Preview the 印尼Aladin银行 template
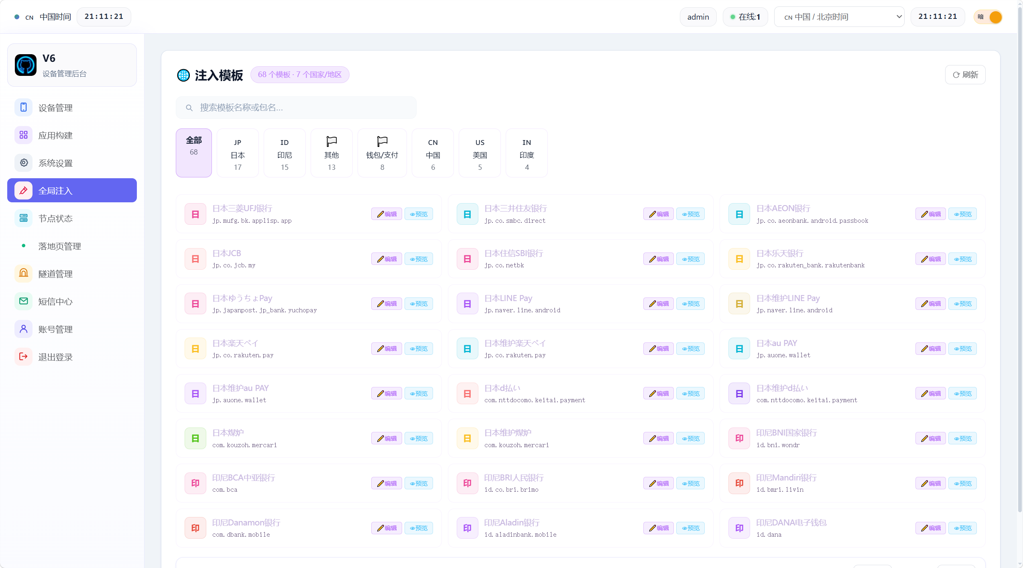Screen dimensions: 1023x568 [691, 528]
